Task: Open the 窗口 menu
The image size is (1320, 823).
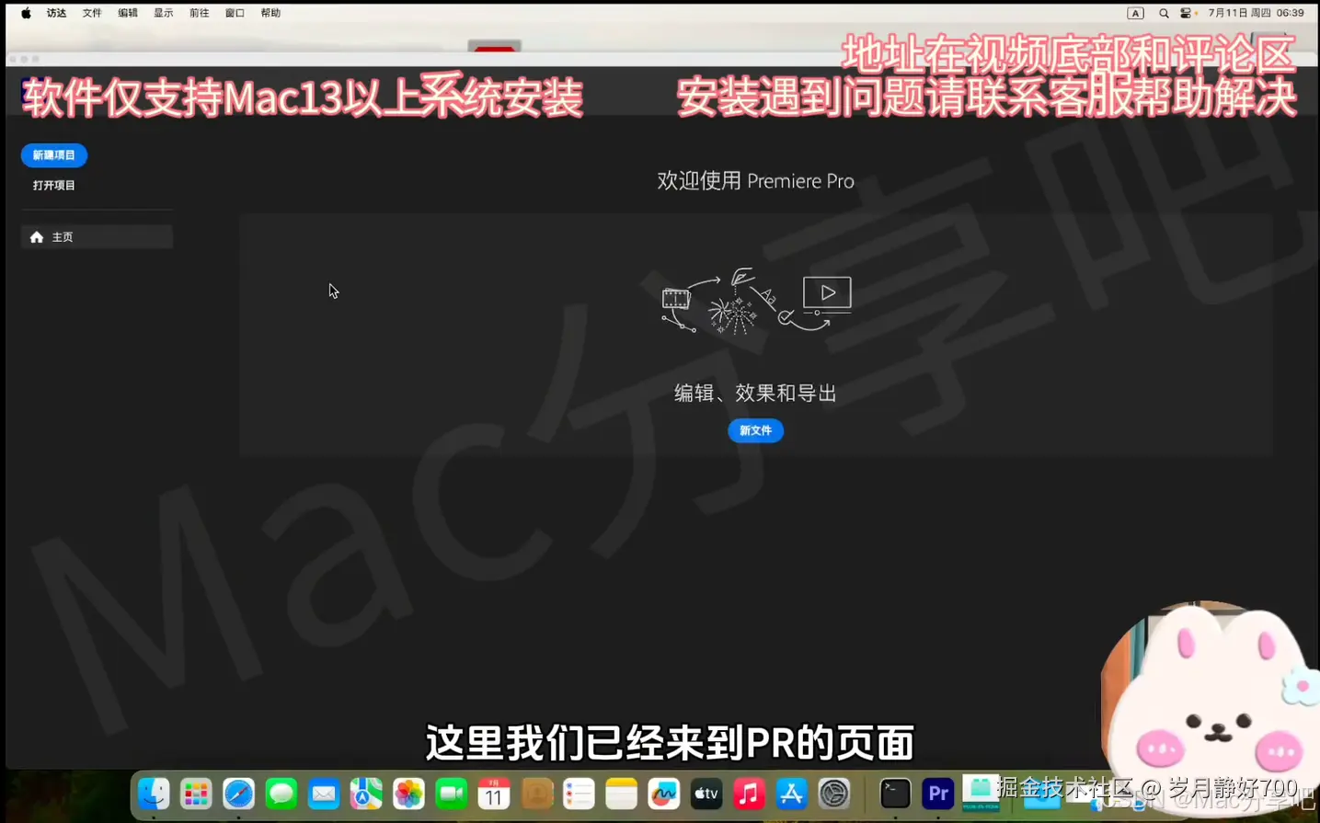Action: click(234, 12)
